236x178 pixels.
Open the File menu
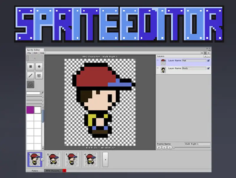pyautogui.click(x=29, y=53)
